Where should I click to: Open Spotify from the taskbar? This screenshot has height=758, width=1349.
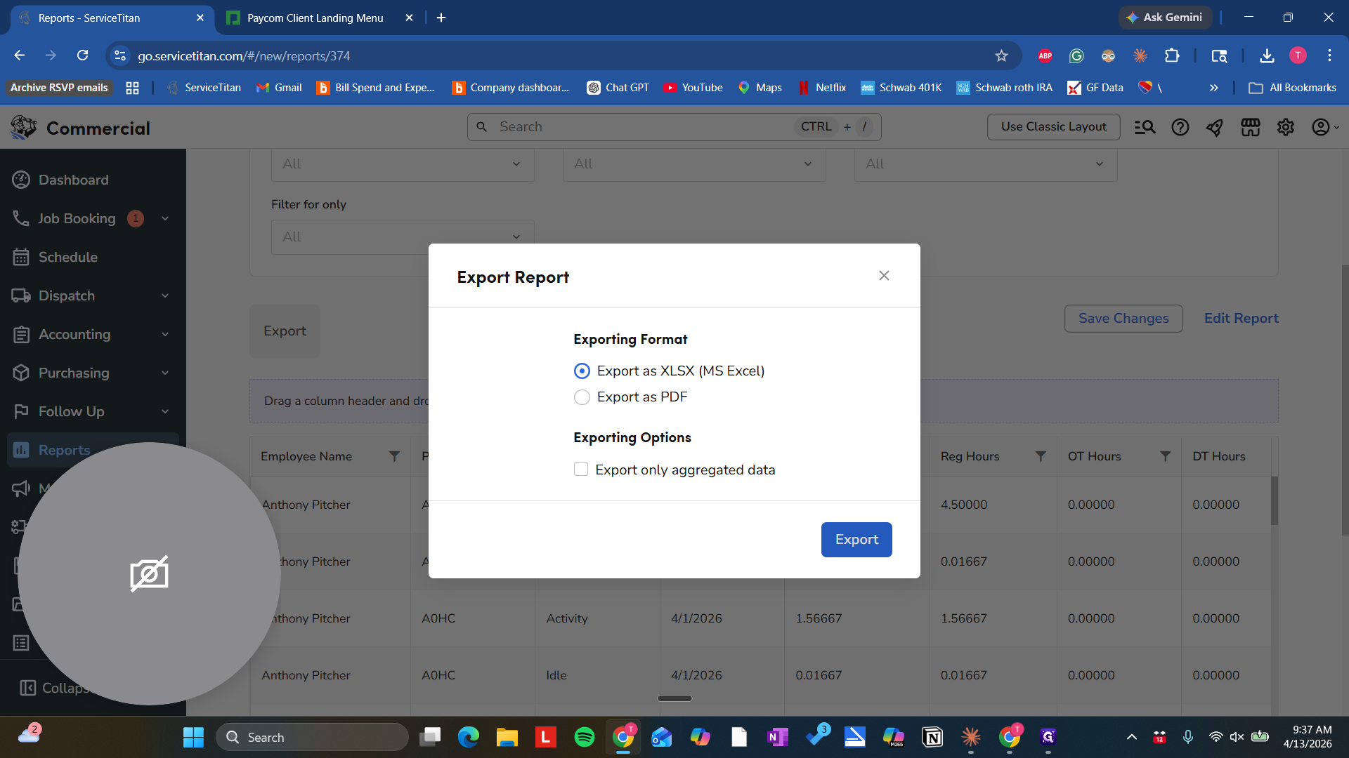point(584,737)
